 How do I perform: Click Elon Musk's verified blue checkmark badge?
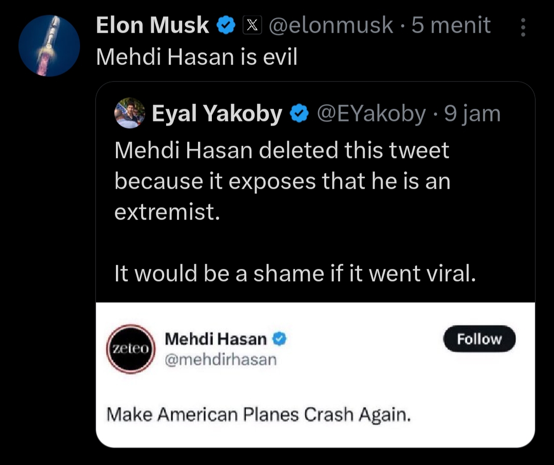[x=226, y=24]
